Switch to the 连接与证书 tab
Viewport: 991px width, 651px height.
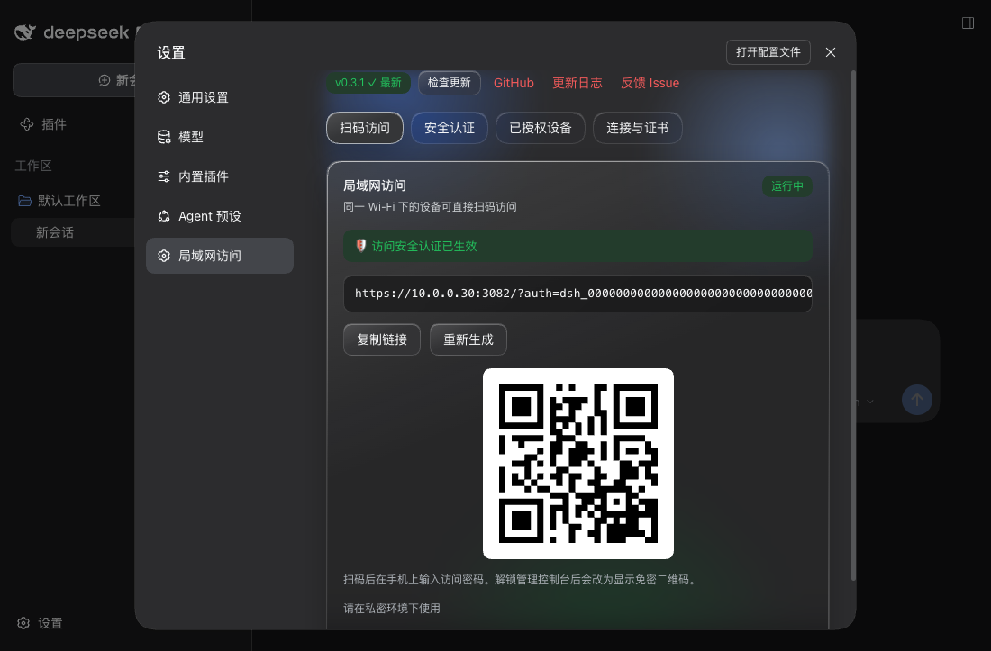click(x=638, y=128)
